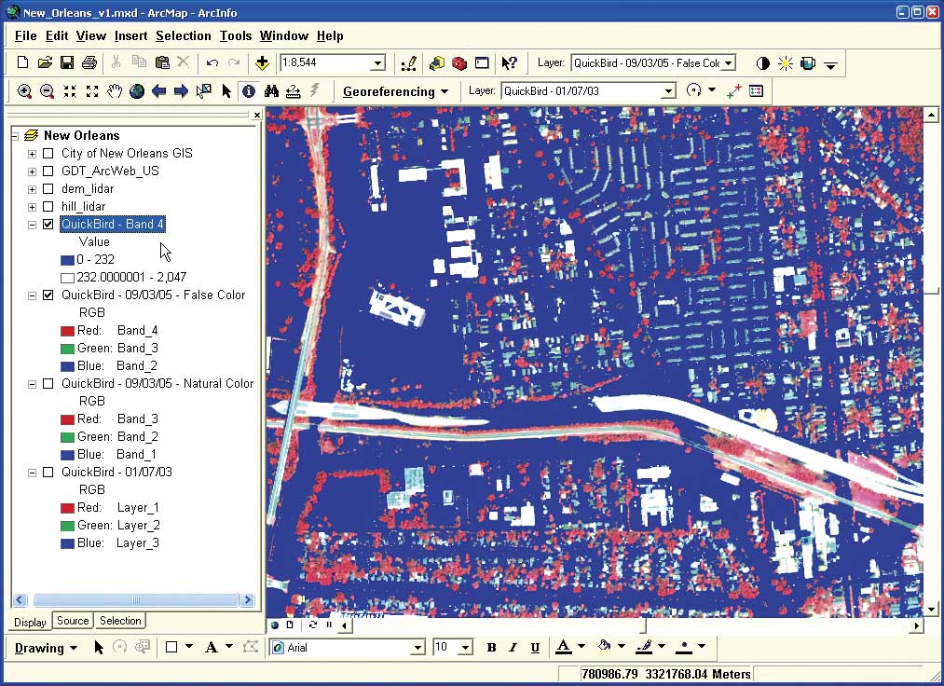Screen dimensions: 944x686
Task: Click the Full Extent globe icon
Action: coord(137,91)
